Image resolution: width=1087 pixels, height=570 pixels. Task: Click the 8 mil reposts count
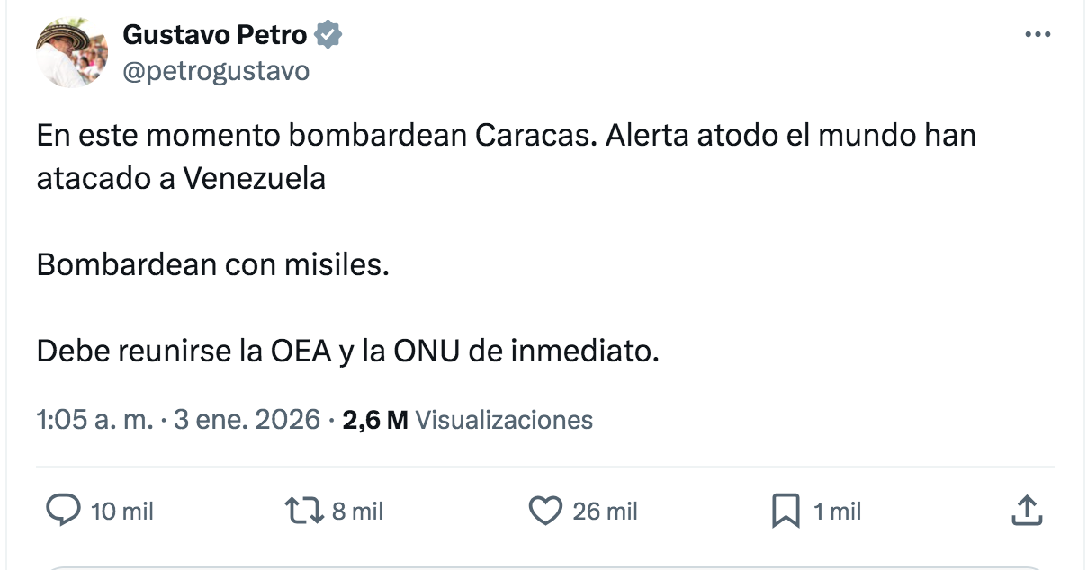pos(357,512)
